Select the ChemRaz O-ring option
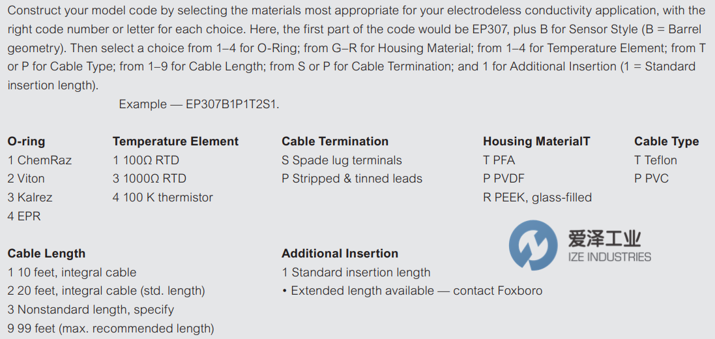The image size is (715, 339). click(x=40, y=160)
